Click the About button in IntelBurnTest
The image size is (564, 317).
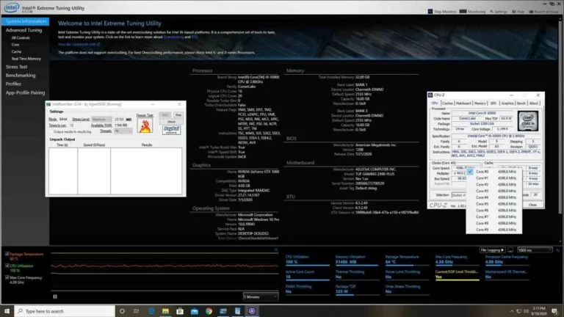pyautogui.click(x=171, y=122)
